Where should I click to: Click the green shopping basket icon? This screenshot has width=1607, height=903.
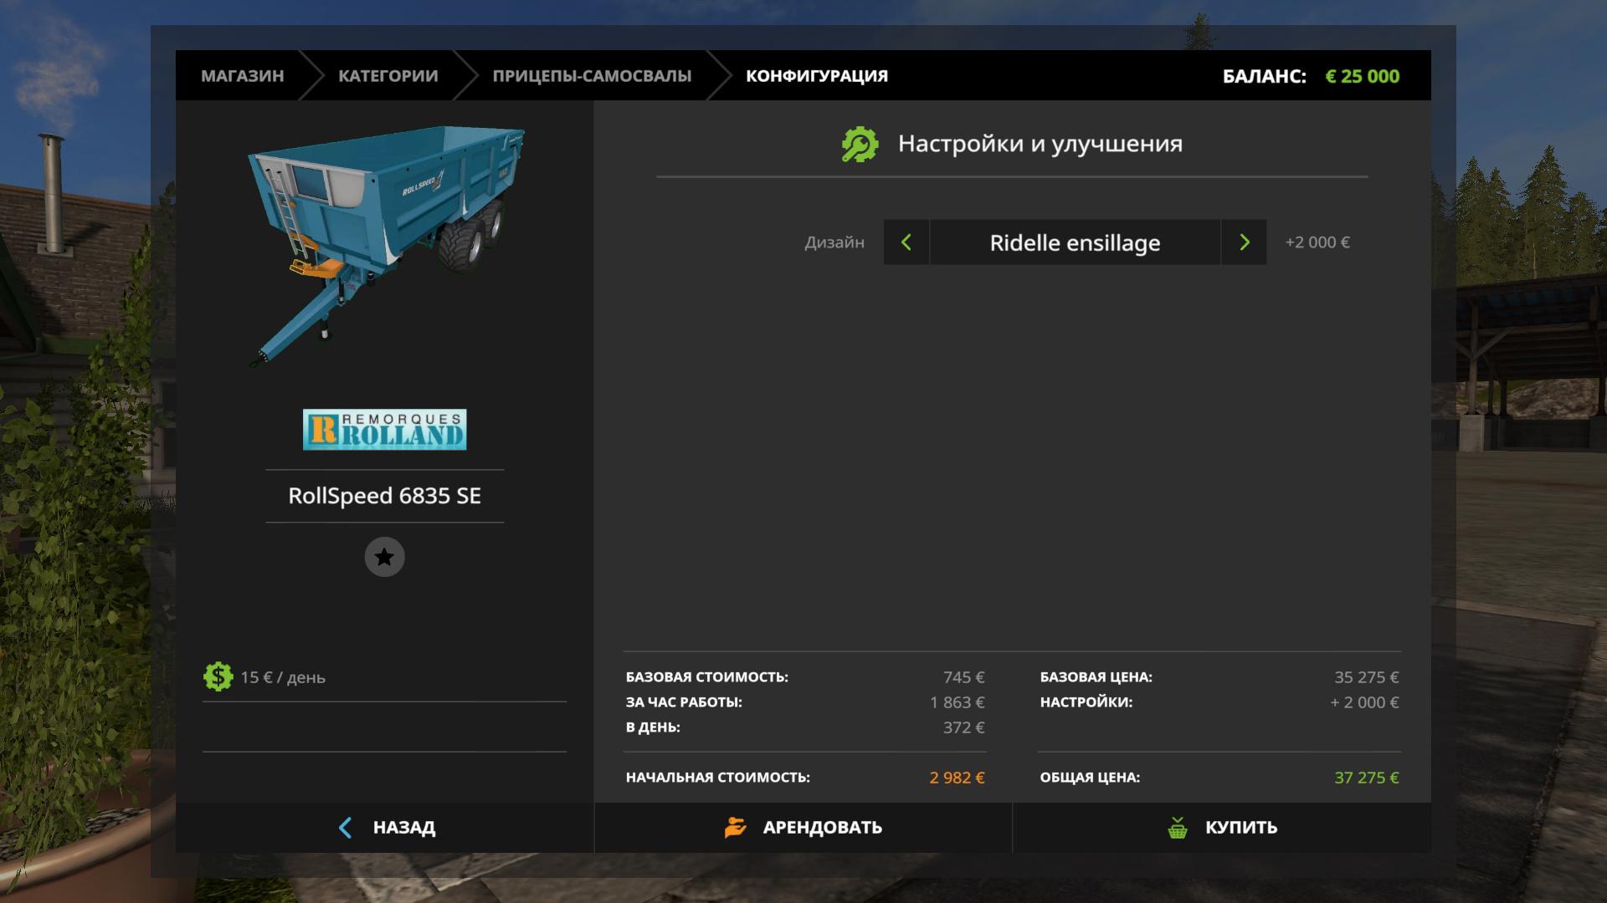[x=1178, y=828]
